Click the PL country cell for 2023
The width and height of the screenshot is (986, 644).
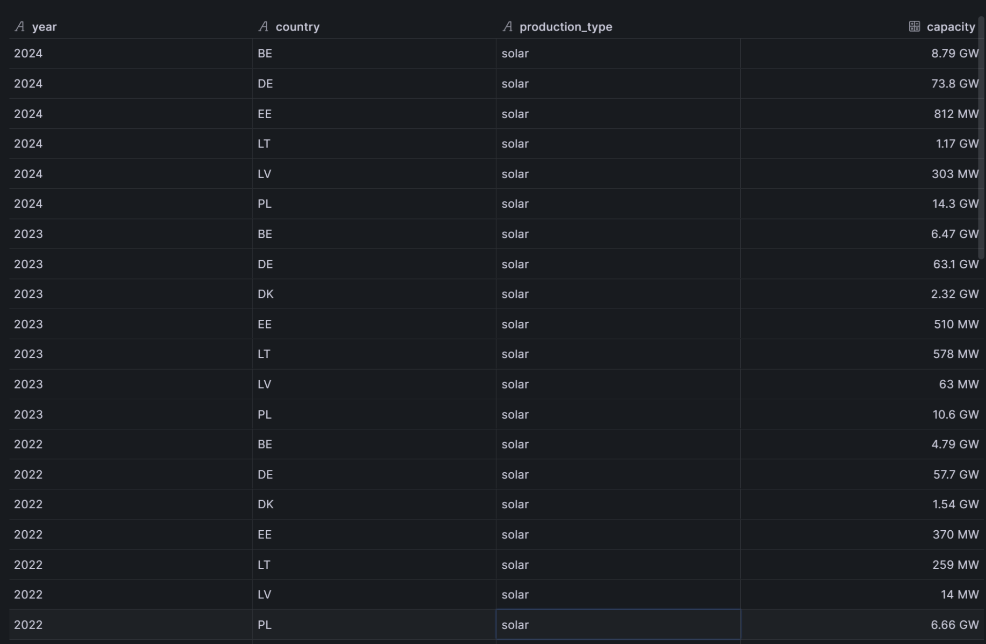(x=265, y=414)
